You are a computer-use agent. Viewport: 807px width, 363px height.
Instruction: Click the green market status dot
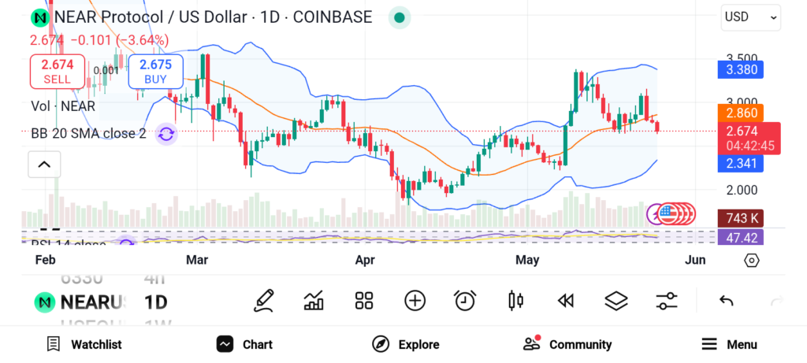399,18
